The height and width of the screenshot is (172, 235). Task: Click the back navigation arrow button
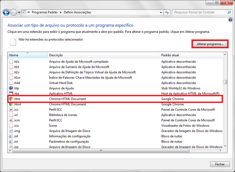tap(6, 12)
